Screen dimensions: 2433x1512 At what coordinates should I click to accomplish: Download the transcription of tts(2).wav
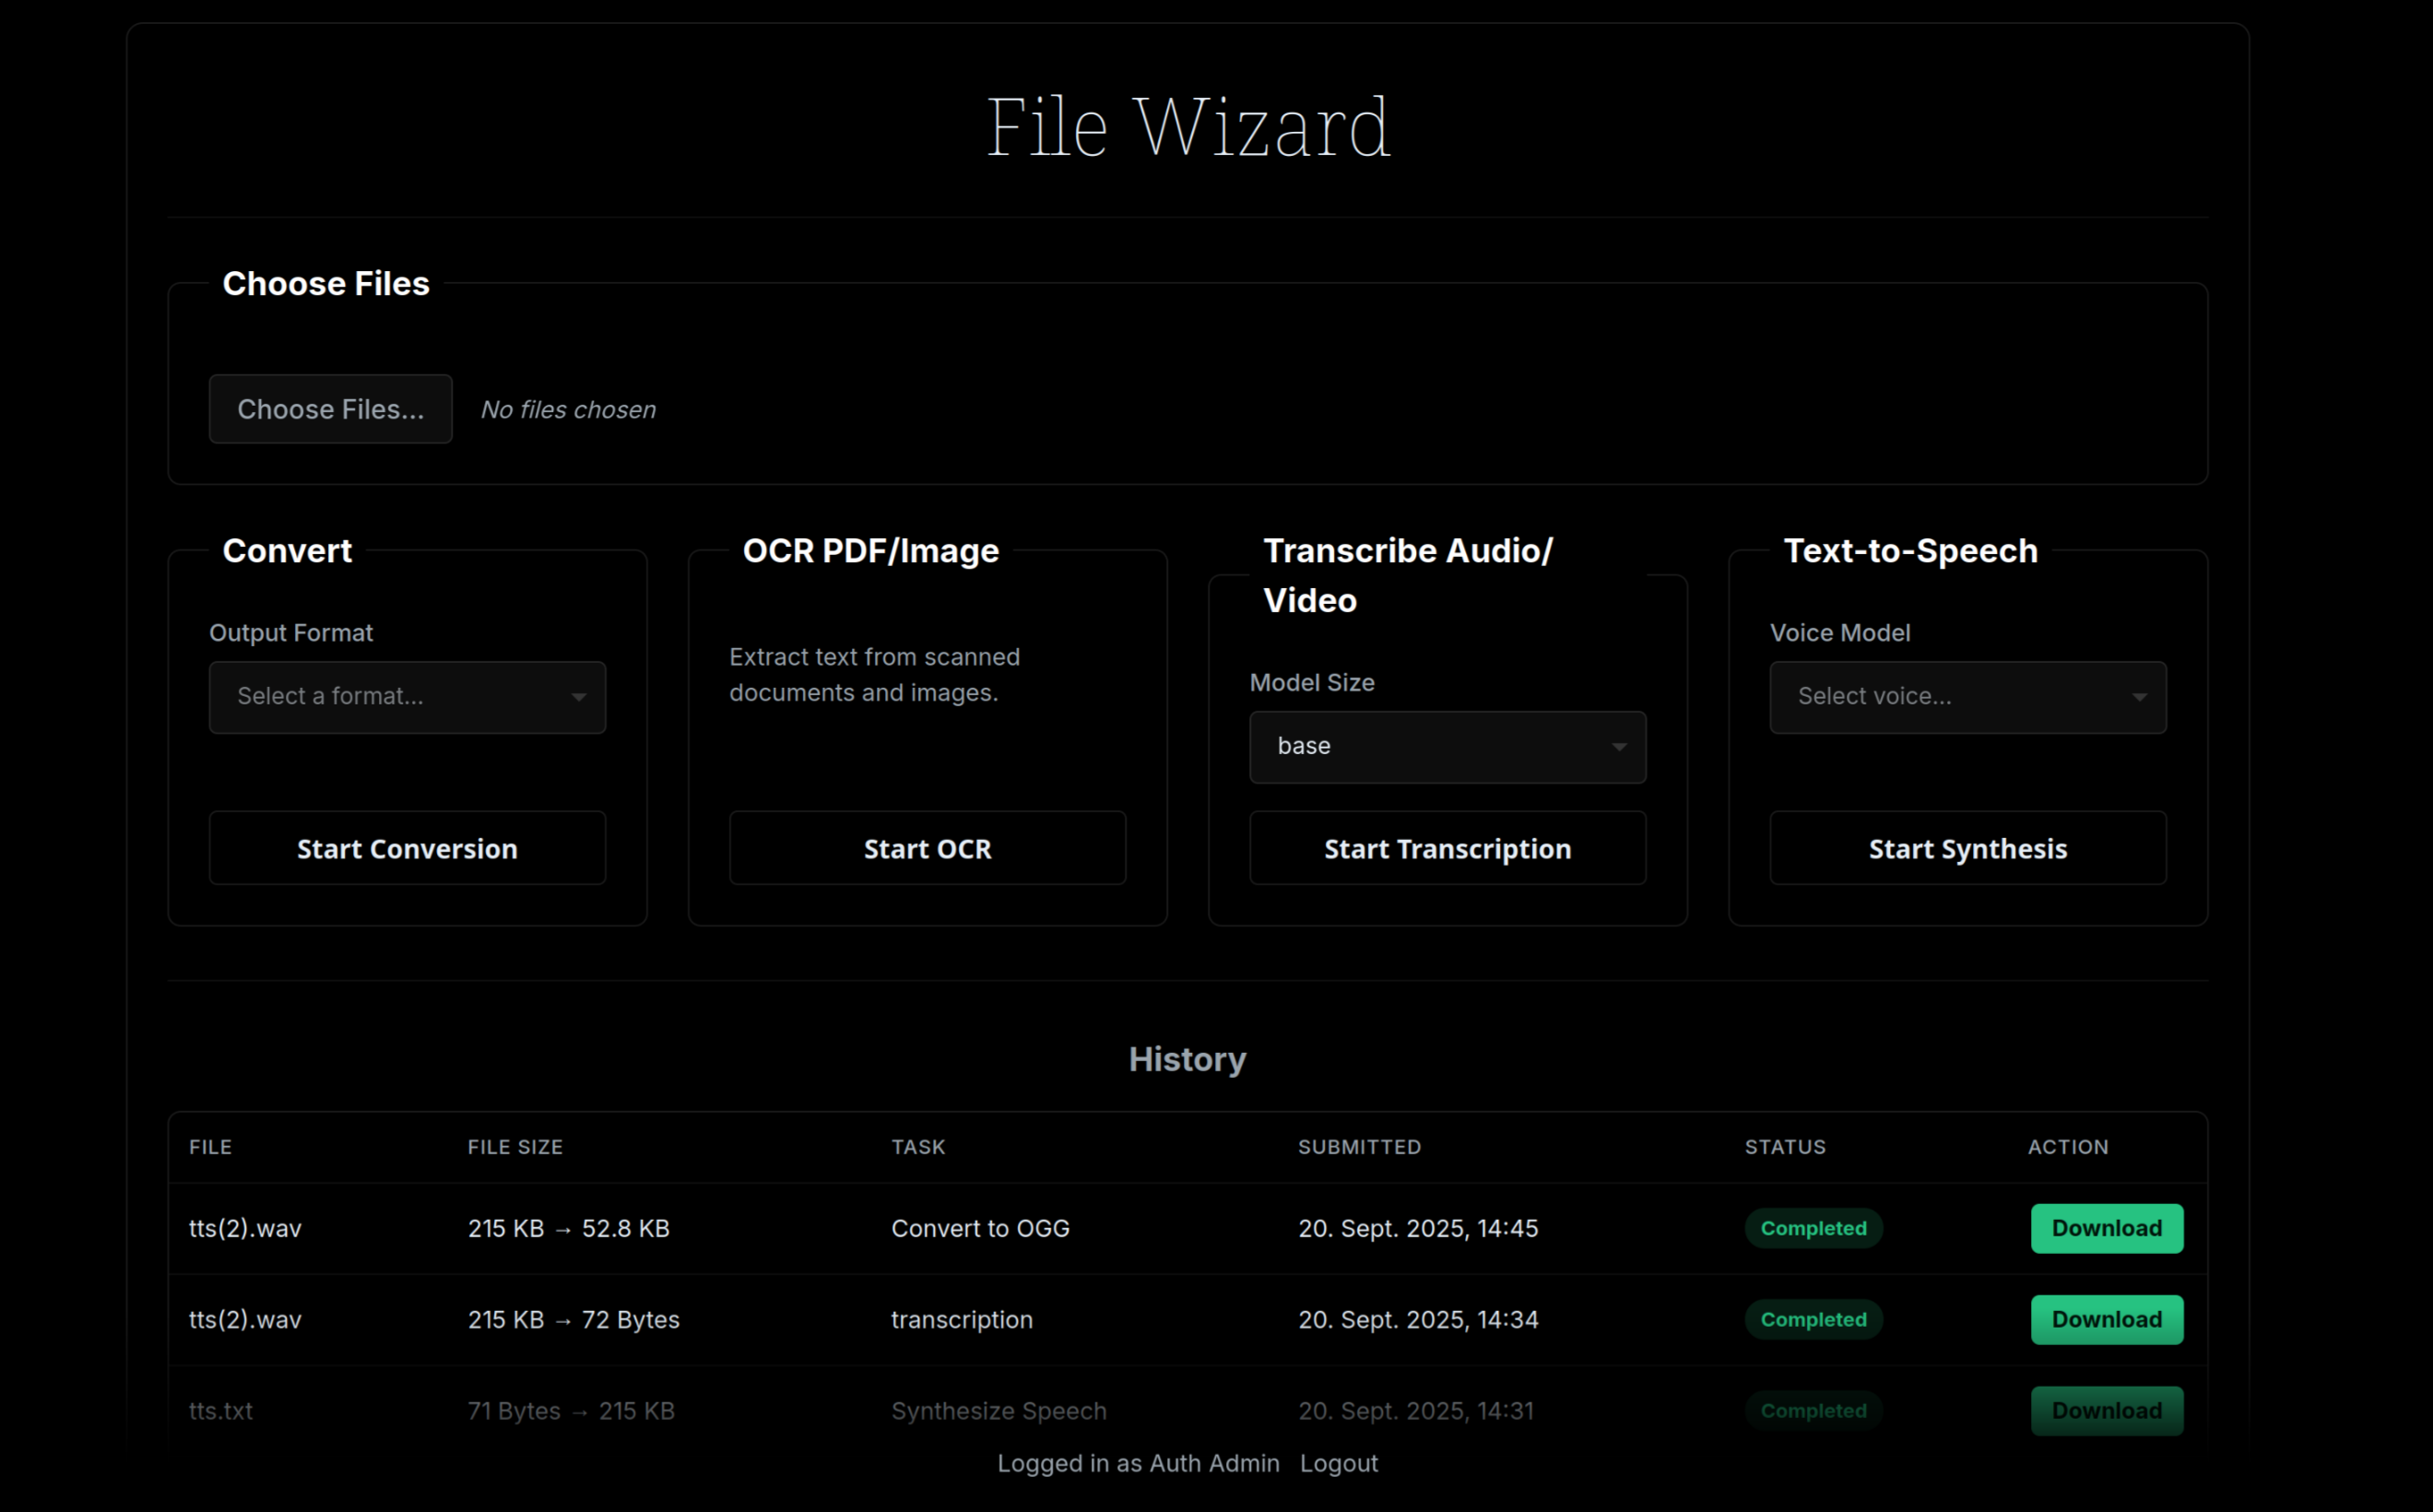click(2106, 1319)
